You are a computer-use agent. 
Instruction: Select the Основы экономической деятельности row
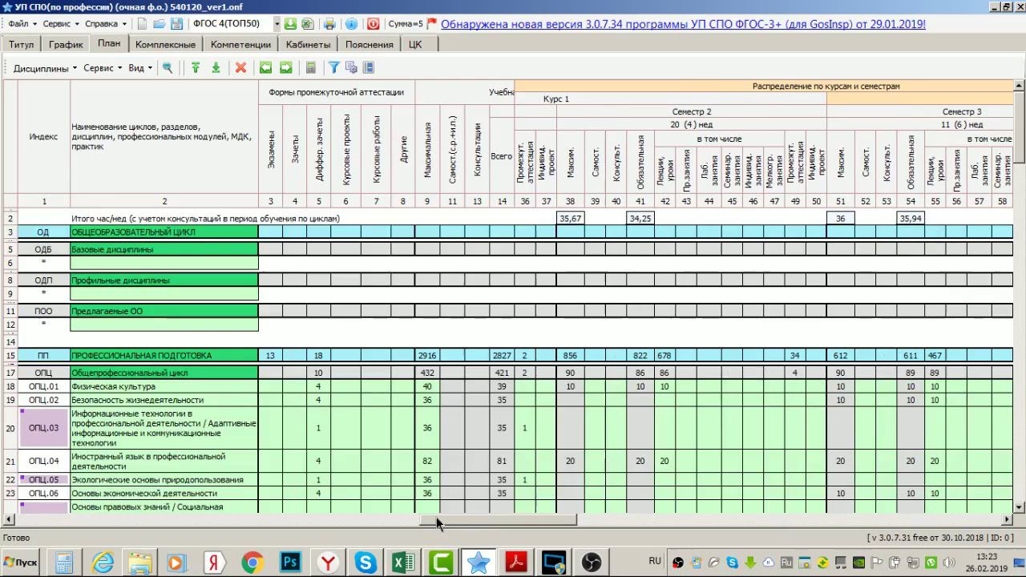coord(164,494)
